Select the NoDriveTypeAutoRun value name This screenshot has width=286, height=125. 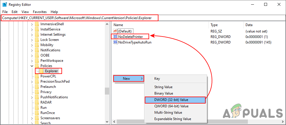(x=135, y=42)
